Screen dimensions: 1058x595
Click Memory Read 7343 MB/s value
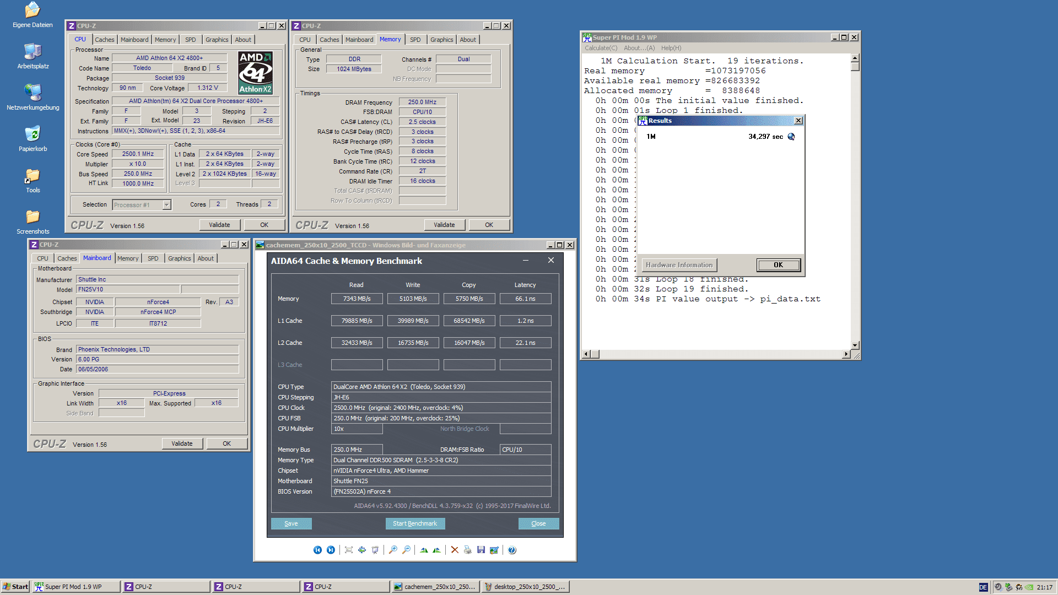coord(357,299)
